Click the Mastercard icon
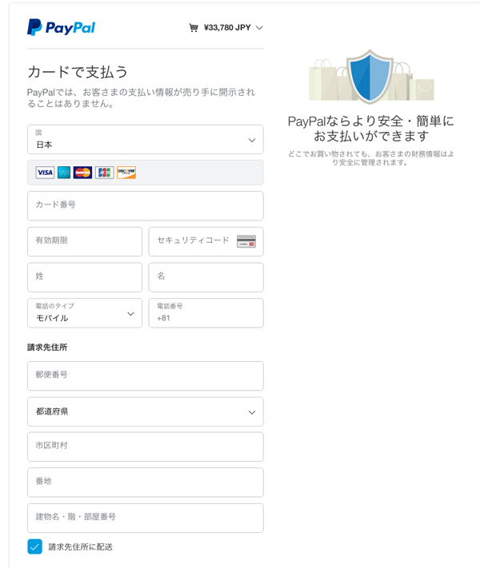Screen dimensions: 480x568 [x=82, y=173]
